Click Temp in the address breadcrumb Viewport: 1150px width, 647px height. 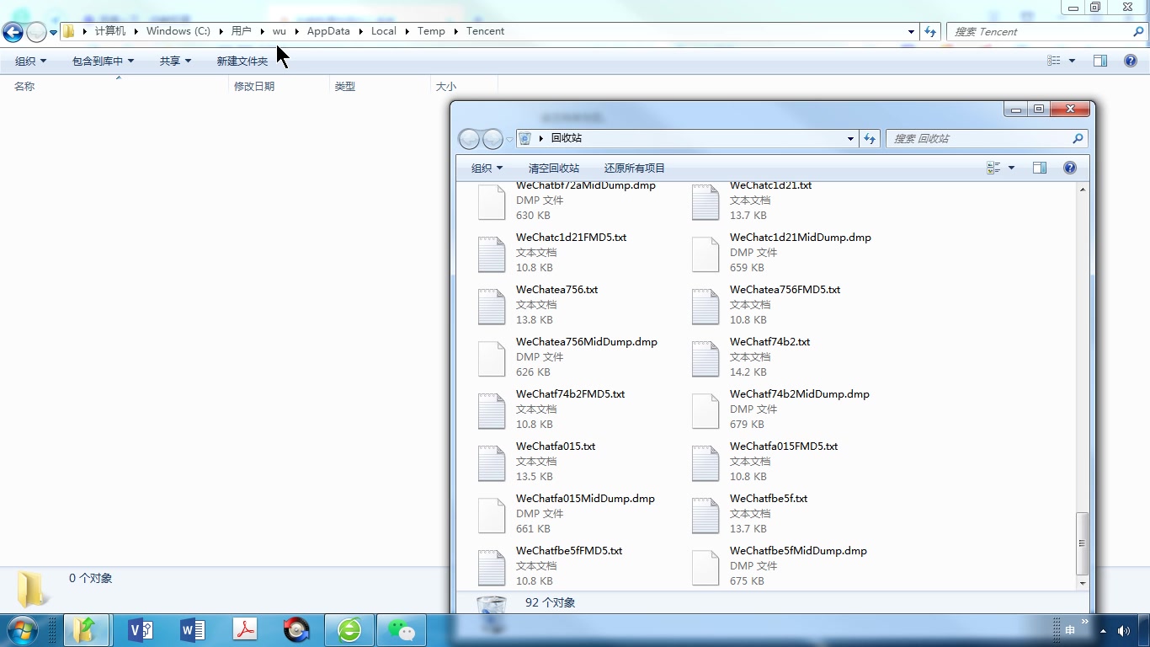431,31
